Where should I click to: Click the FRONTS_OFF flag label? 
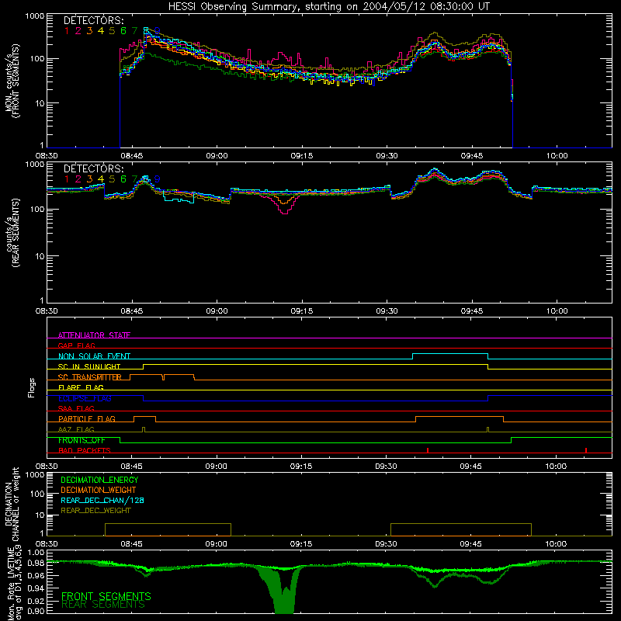pyautogui.click(x=82, y=440)
